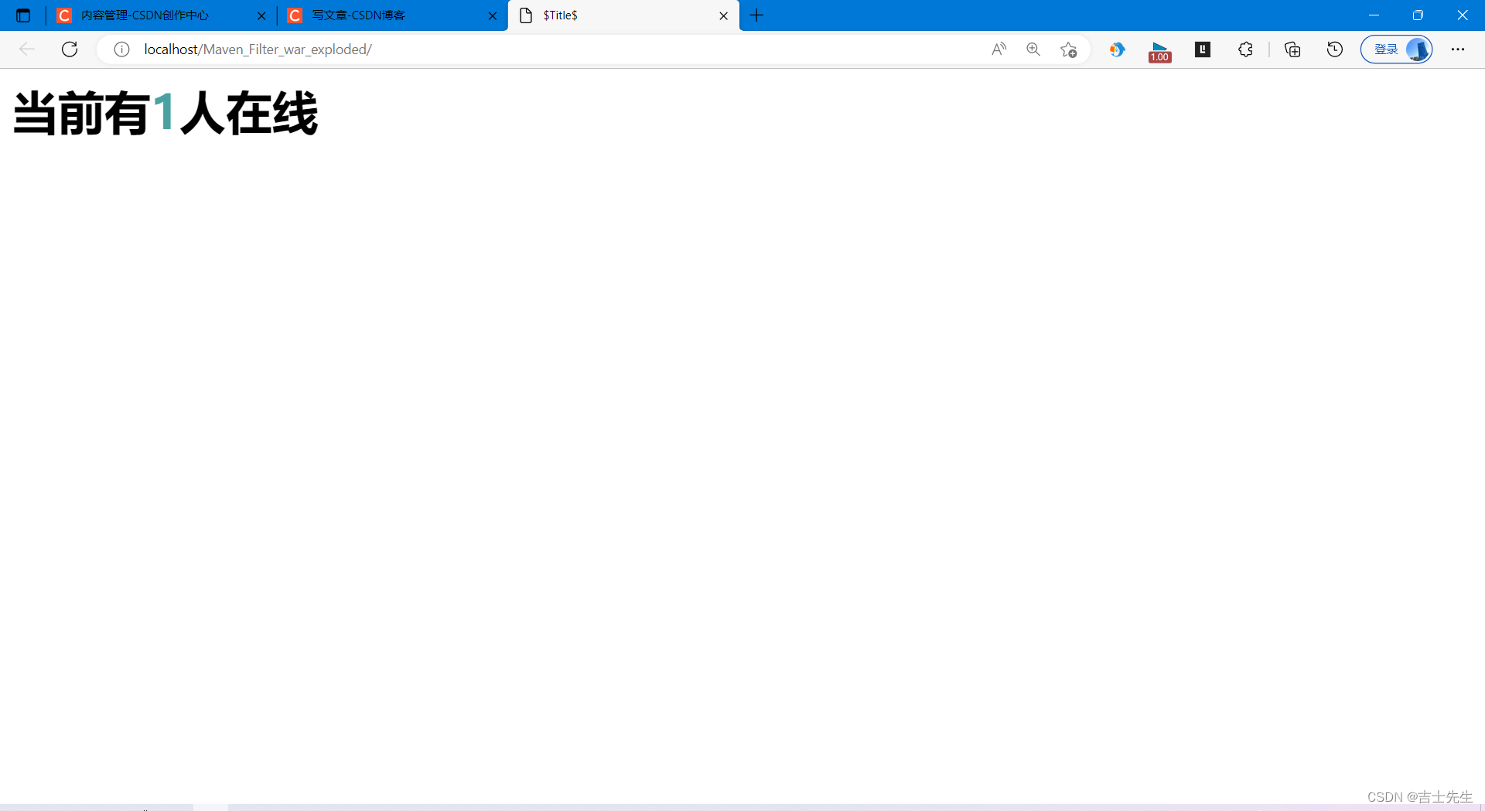Restore down the browser window

pyautogui.click(x=1418, y=15)
